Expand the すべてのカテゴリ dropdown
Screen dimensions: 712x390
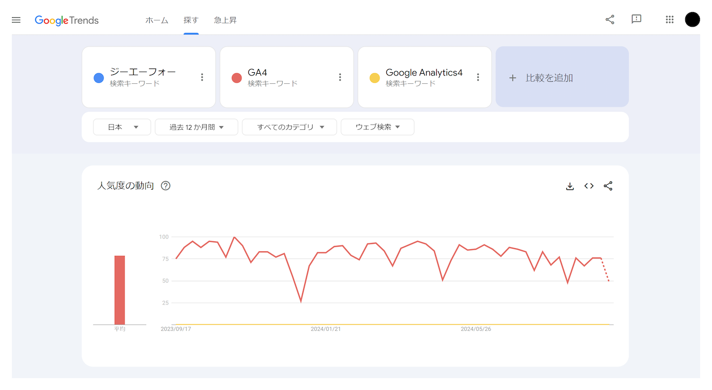click(290, 127)
